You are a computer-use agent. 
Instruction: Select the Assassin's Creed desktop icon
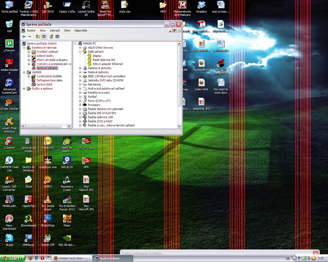[67, 183]
